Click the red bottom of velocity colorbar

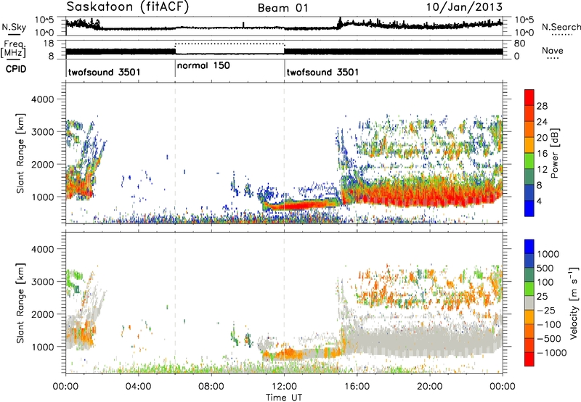point(529,359)
